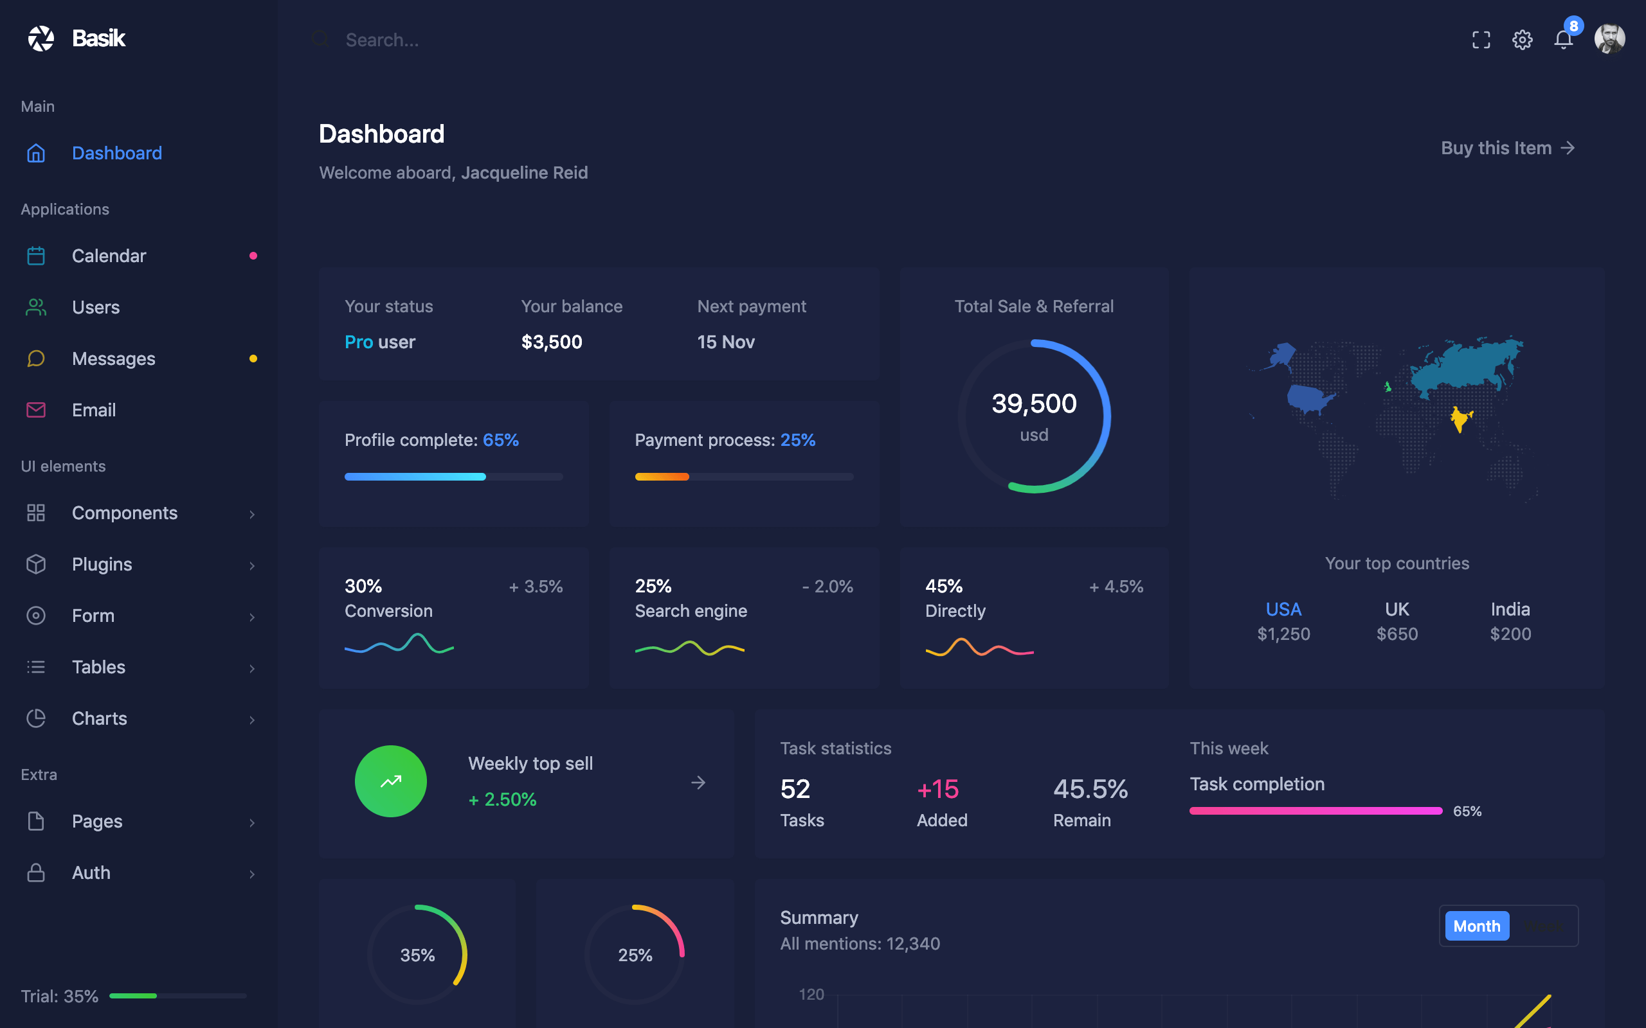The image size is (1646, 1028).
Task: Click the Task completion pink progress bar
Action: coord(1316,810)
